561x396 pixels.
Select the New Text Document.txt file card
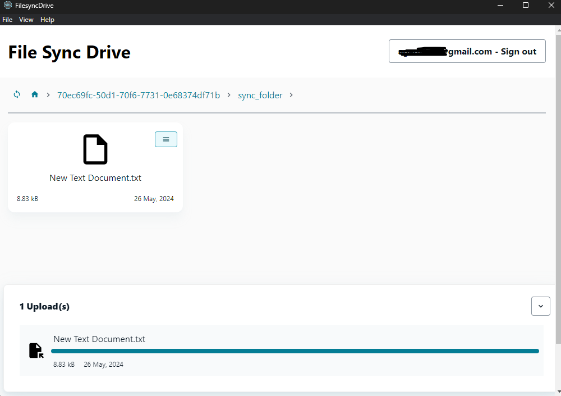(95, 167)
